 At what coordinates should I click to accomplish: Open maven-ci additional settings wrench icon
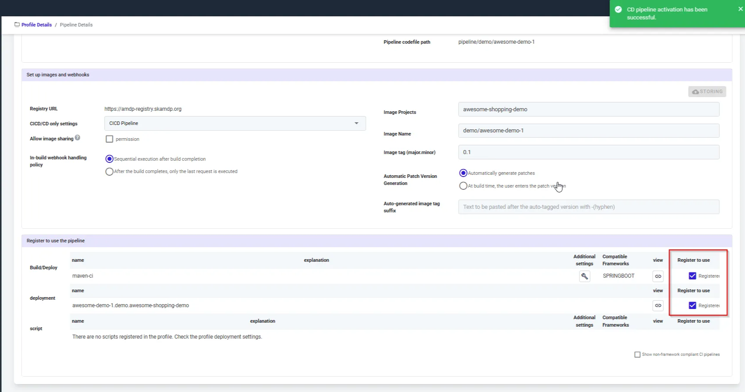(584, 276)
